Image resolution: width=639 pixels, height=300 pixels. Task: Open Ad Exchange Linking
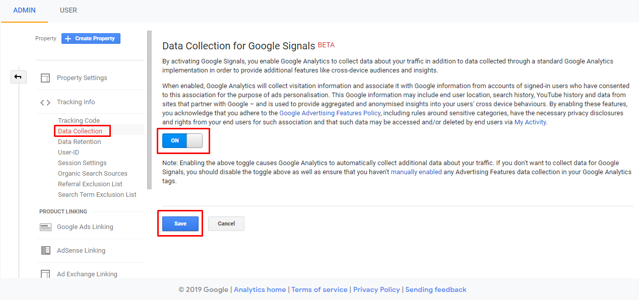pos(87,274)
